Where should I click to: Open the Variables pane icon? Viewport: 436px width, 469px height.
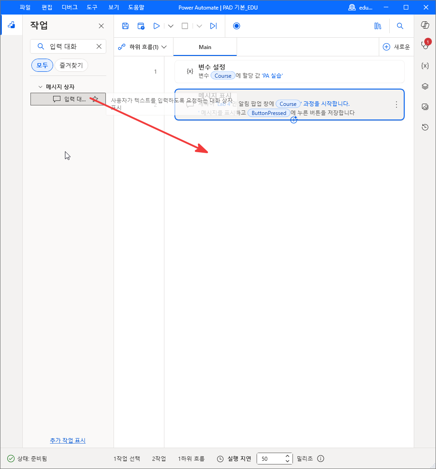[425, 66]
